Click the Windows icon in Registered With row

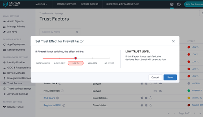pyautogui.click(x=146, y=105)
